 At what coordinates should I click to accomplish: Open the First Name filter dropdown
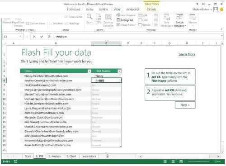[x=119, y=71]
